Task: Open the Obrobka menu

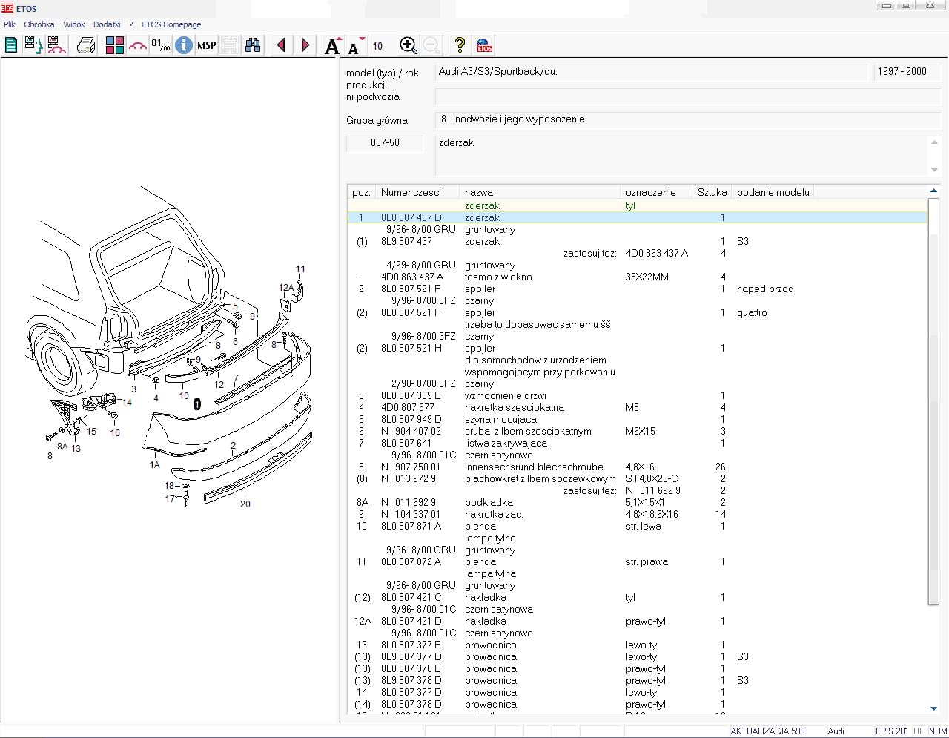Action: pyautogui.click(x=39, y=24)
